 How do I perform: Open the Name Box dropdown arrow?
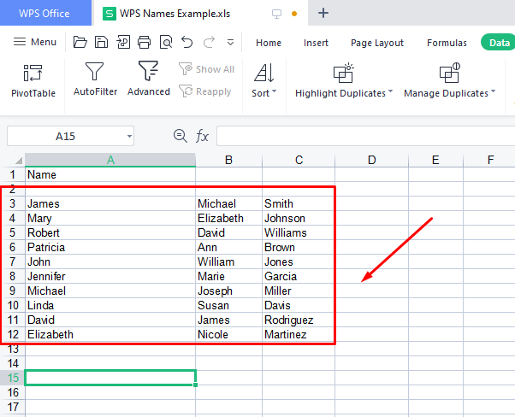pos(130,136)
